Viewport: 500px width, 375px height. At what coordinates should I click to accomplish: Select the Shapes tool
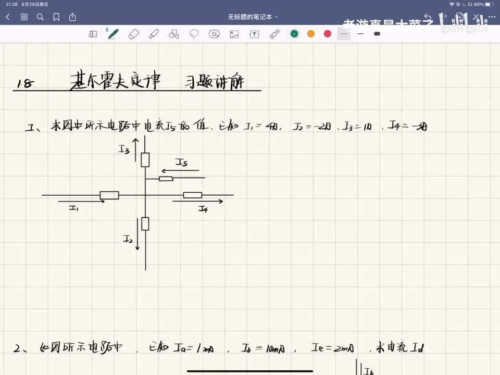coord(174,34)
